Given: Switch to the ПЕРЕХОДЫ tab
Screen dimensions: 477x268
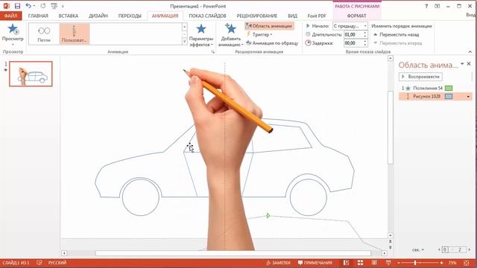Looking at the screenshot, I should click(130, 16).
